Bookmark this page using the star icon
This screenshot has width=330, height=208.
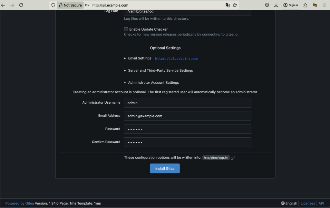tap(235, 5)
